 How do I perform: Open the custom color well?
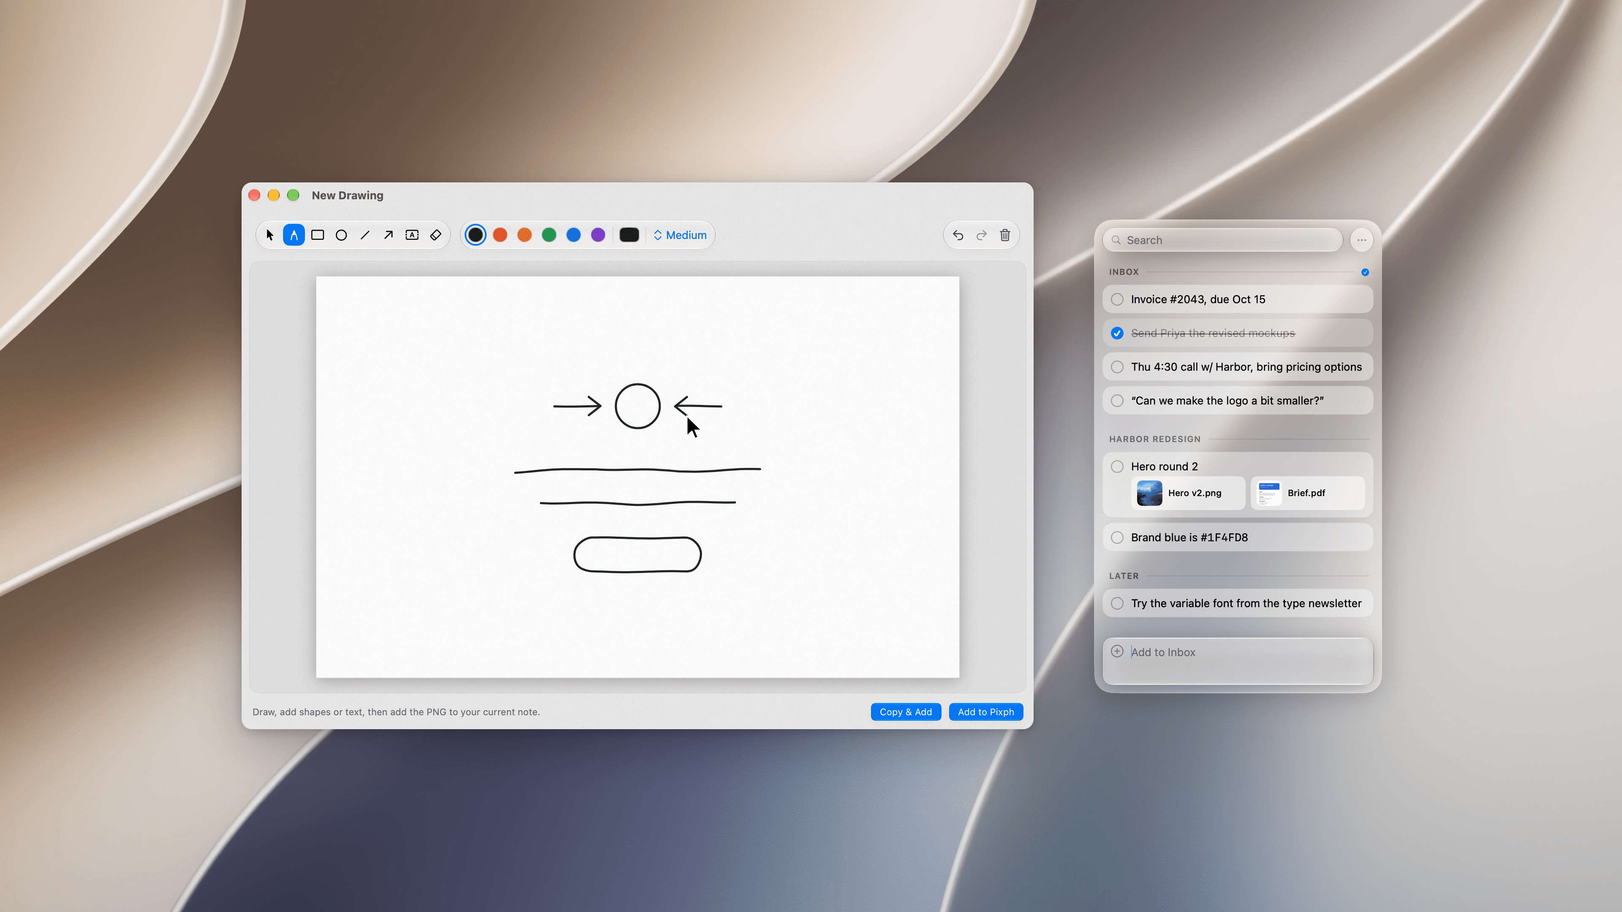[x=630, y=236]
